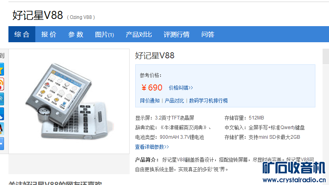Click the 好记星V88 product image

click(69, 101)
